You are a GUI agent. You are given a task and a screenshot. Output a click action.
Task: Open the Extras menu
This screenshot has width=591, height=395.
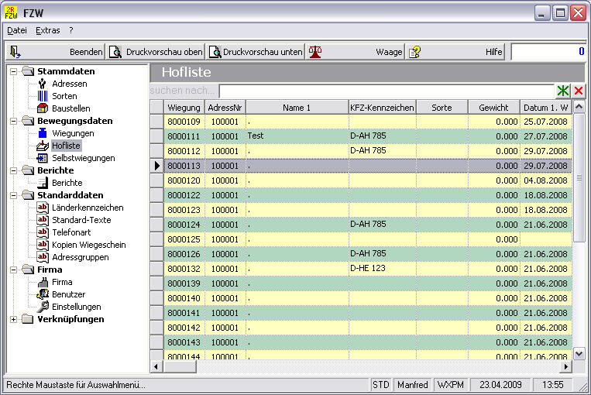pos(47,30)
